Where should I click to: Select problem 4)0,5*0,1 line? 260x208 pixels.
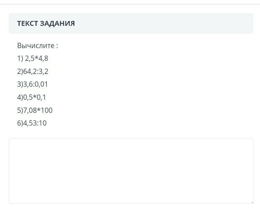pos(31,97)
